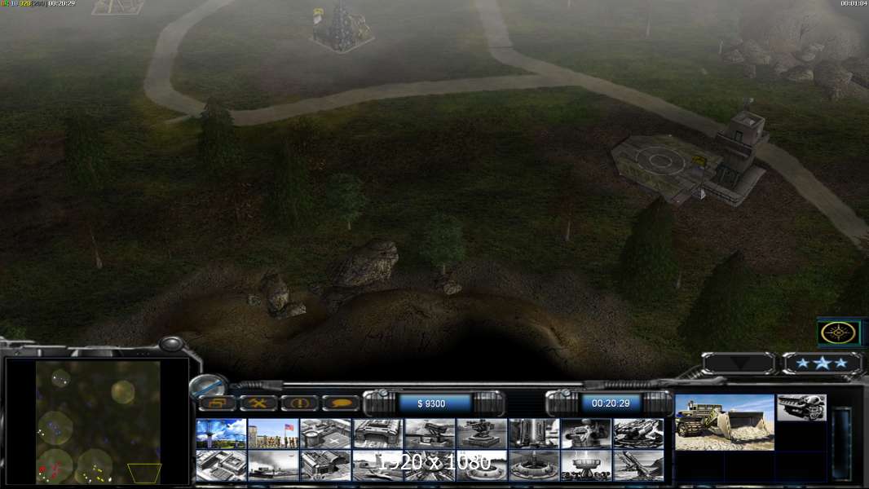Build the structure showing the American flag
The width and height of the screenshot is (869, 489).
[273, 434]
